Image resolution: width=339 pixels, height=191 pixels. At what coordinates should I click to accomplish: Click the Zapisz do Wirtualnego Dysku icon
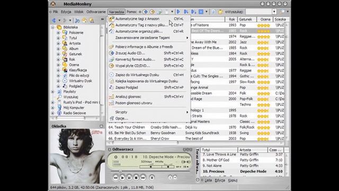click(111, 75)
